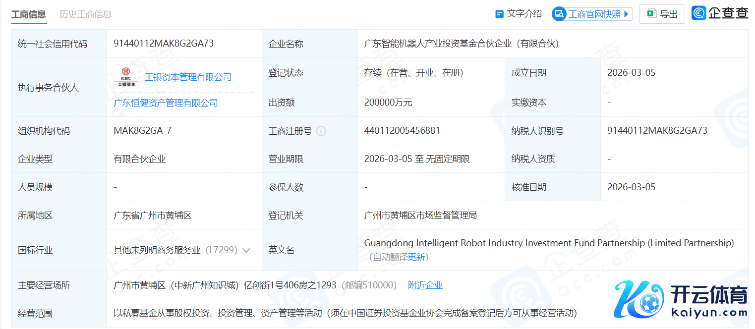Click the Excel icon for 导出

tap(651, 14)
